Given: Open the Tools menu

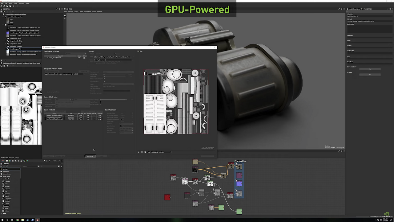Looking at the screenshot, I should [10, 4].
